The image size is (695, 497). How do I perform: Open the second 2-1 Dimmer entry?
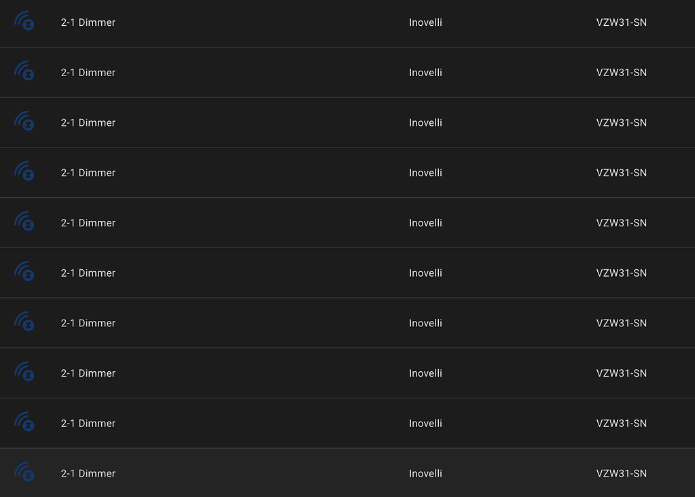[x=88, y=72]
